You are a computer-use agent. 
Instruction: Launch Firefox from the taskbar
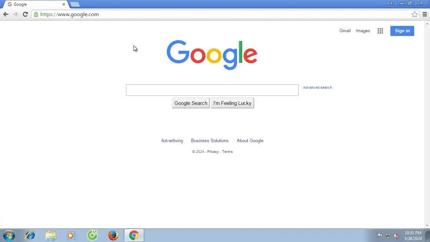tap(113, 236)
